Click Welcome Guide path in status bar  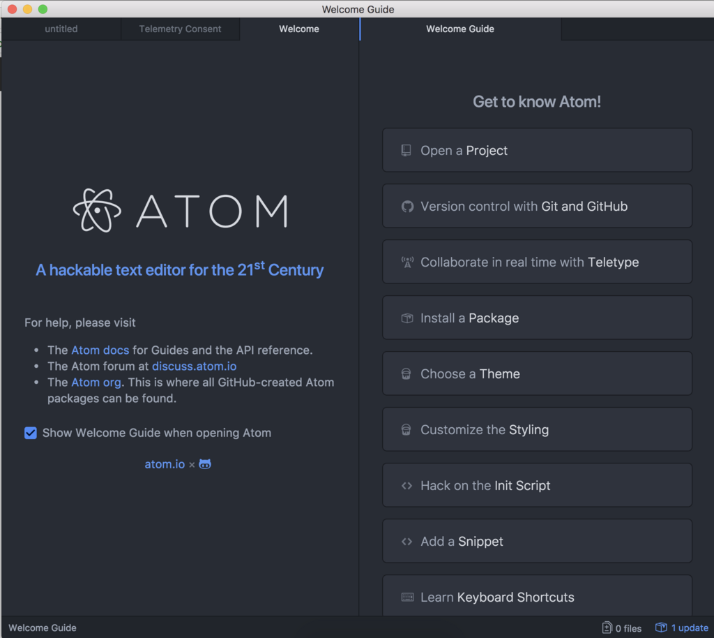coord(43,628)
